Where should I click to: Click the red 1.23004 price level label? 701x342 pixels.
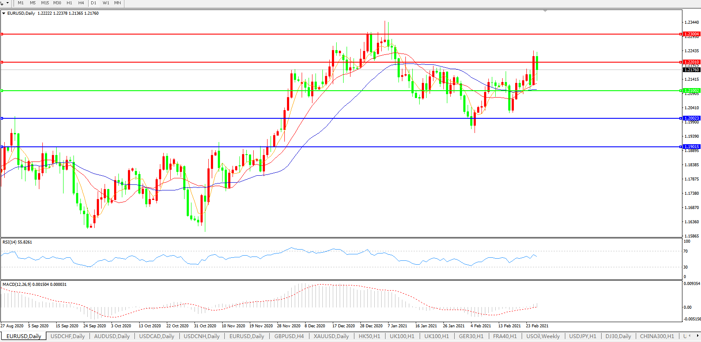click(x=691, y=34)
